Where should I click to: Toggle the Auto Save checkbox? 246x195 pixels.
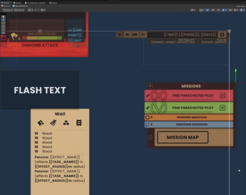point(235,6)
